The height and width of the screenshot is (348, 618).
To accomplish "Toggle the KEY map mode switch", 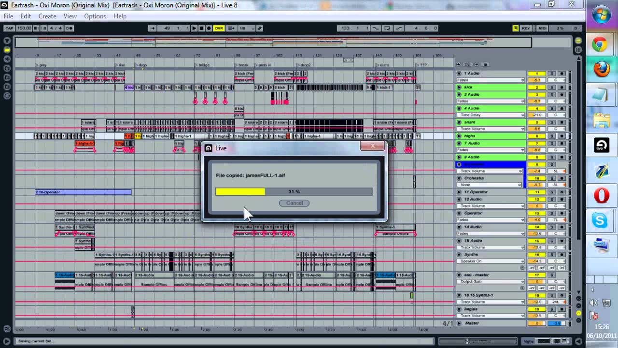I will coord(526,28).
